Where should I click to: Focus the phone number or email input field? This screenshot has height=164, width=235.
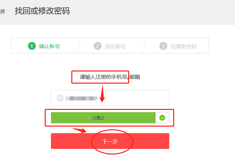tap(110, 98)
